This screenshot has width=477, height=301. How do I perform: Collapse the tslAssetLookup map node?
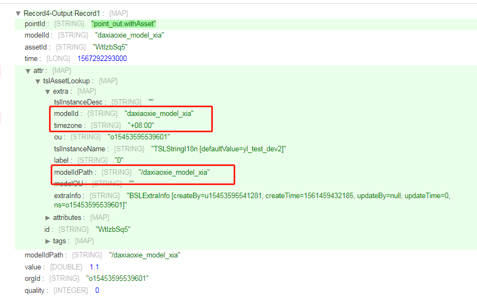38,82
